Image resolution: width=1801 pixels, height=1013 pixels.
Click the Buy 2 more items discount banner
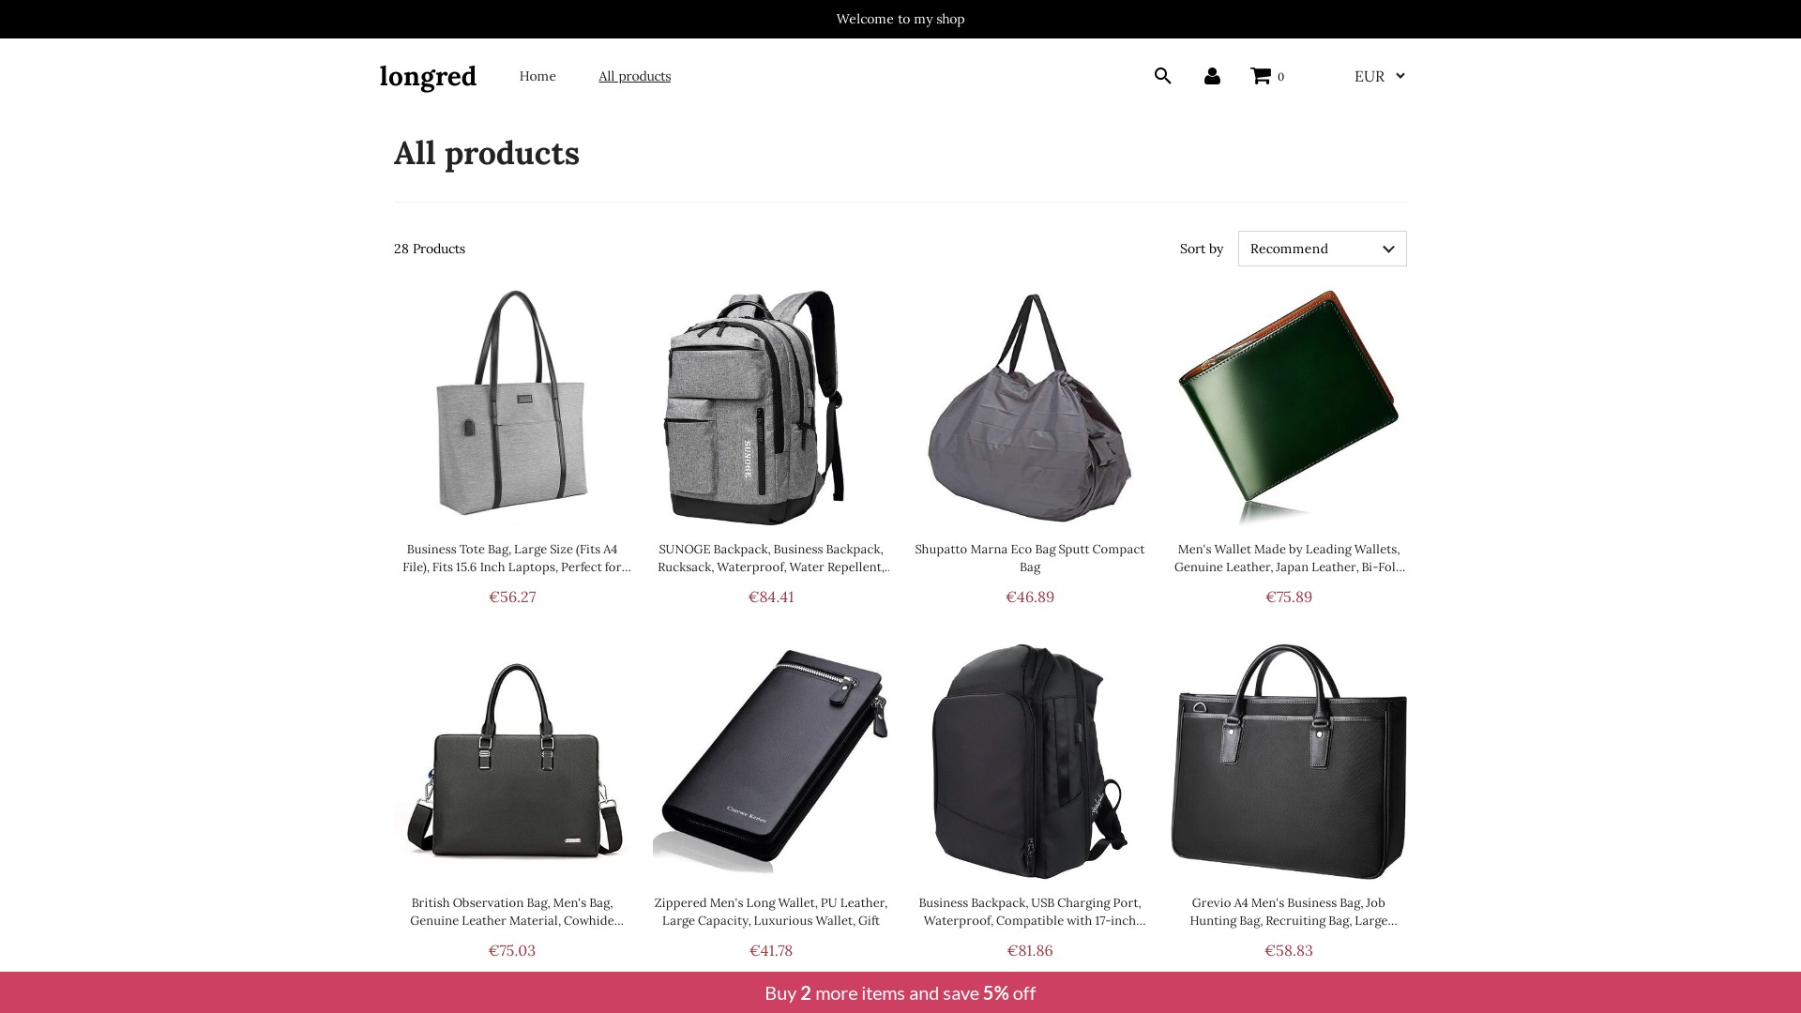[x=900, y=992]
